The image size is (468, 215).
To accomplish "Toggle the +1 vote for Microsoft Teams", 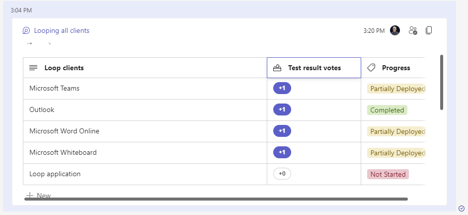I will [x=282, y=88].
